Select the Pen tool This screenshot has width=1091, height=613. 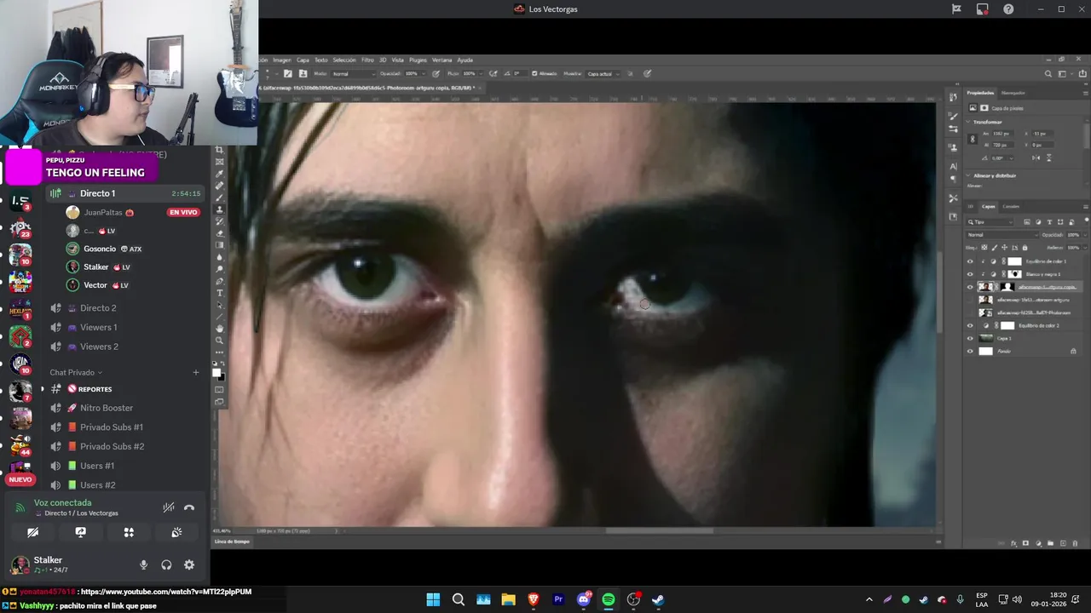pos(220,281)
